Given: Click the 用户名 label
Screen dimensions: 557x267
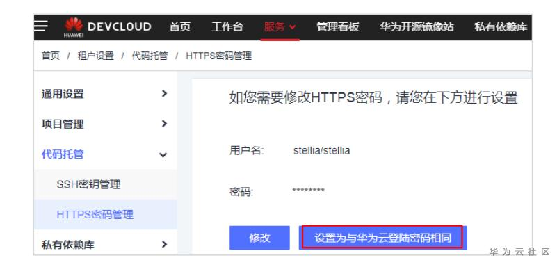Looking at the screenshot, I should (246, 151).
